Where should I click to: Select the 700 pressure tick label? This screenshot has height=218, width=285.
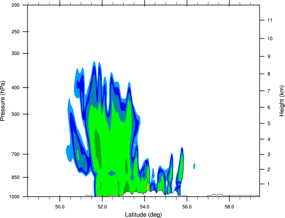[x=15, y=154]
